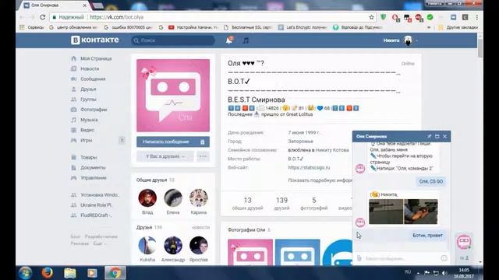Screen dimensions: 499x280
Task: Open the Сервисы apps bookmark
Action: tap(32, 28)
